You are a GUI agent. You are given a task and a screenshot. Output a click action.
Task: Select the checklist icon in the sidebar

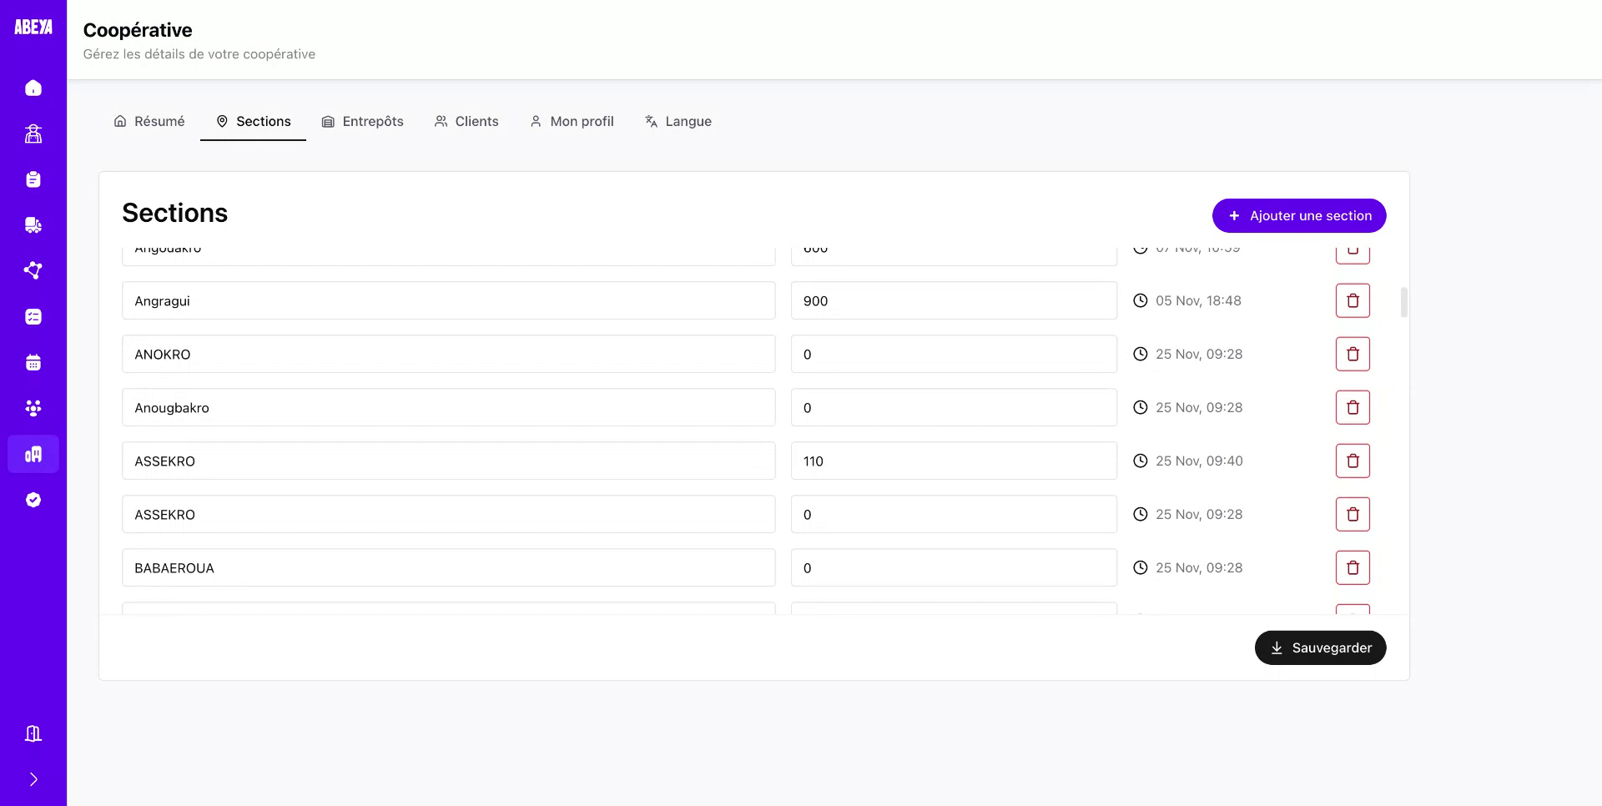pos(33,316)
